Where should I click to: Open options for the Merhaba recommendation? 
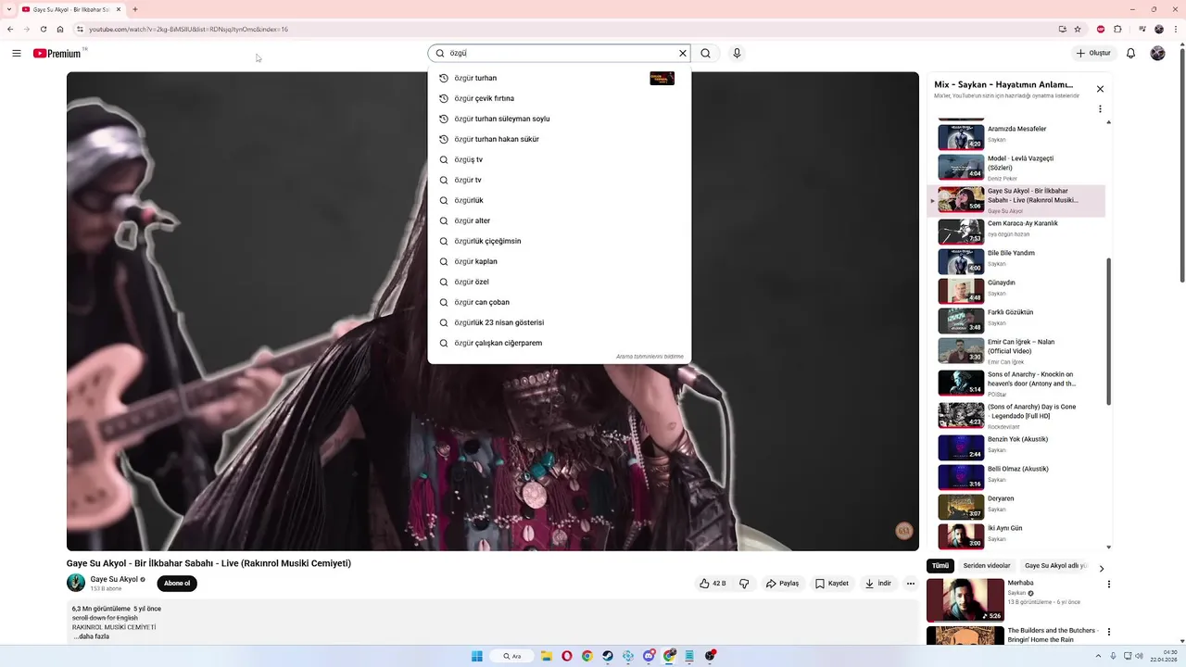[x=1108, y=585]
